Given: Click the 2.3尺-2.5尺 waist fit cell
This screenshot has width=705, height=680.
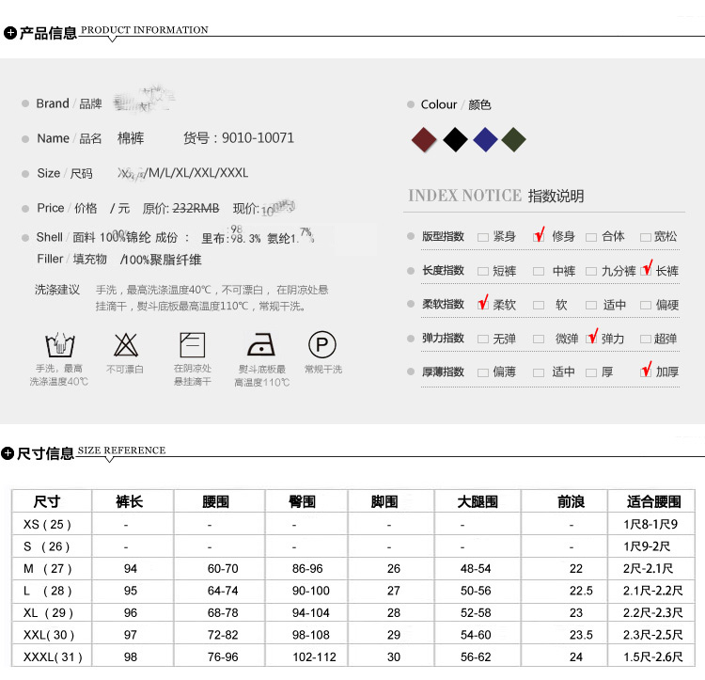Looking at the screenshot, I should click(x=653, y=635).
